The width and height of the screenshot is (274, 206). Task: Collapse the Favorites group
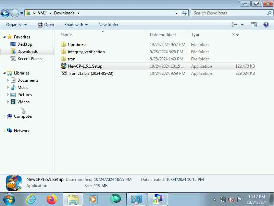coord(4,37)
